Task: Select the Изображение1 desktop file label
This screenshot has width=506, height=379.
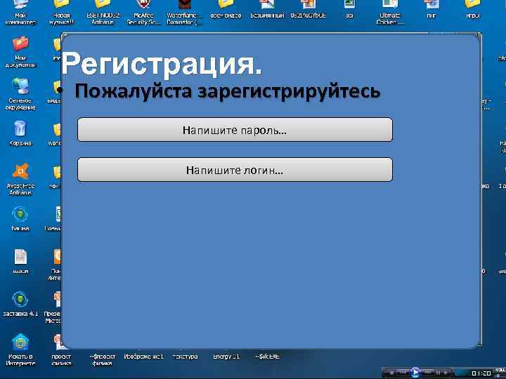Action: [143, 357]
